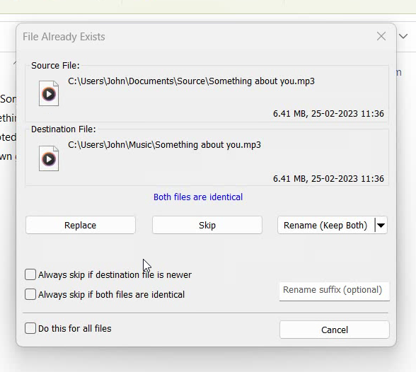Open the Rename (Keep Both) dropdown arrow
The image size is (416, 372).
point(381,225)
